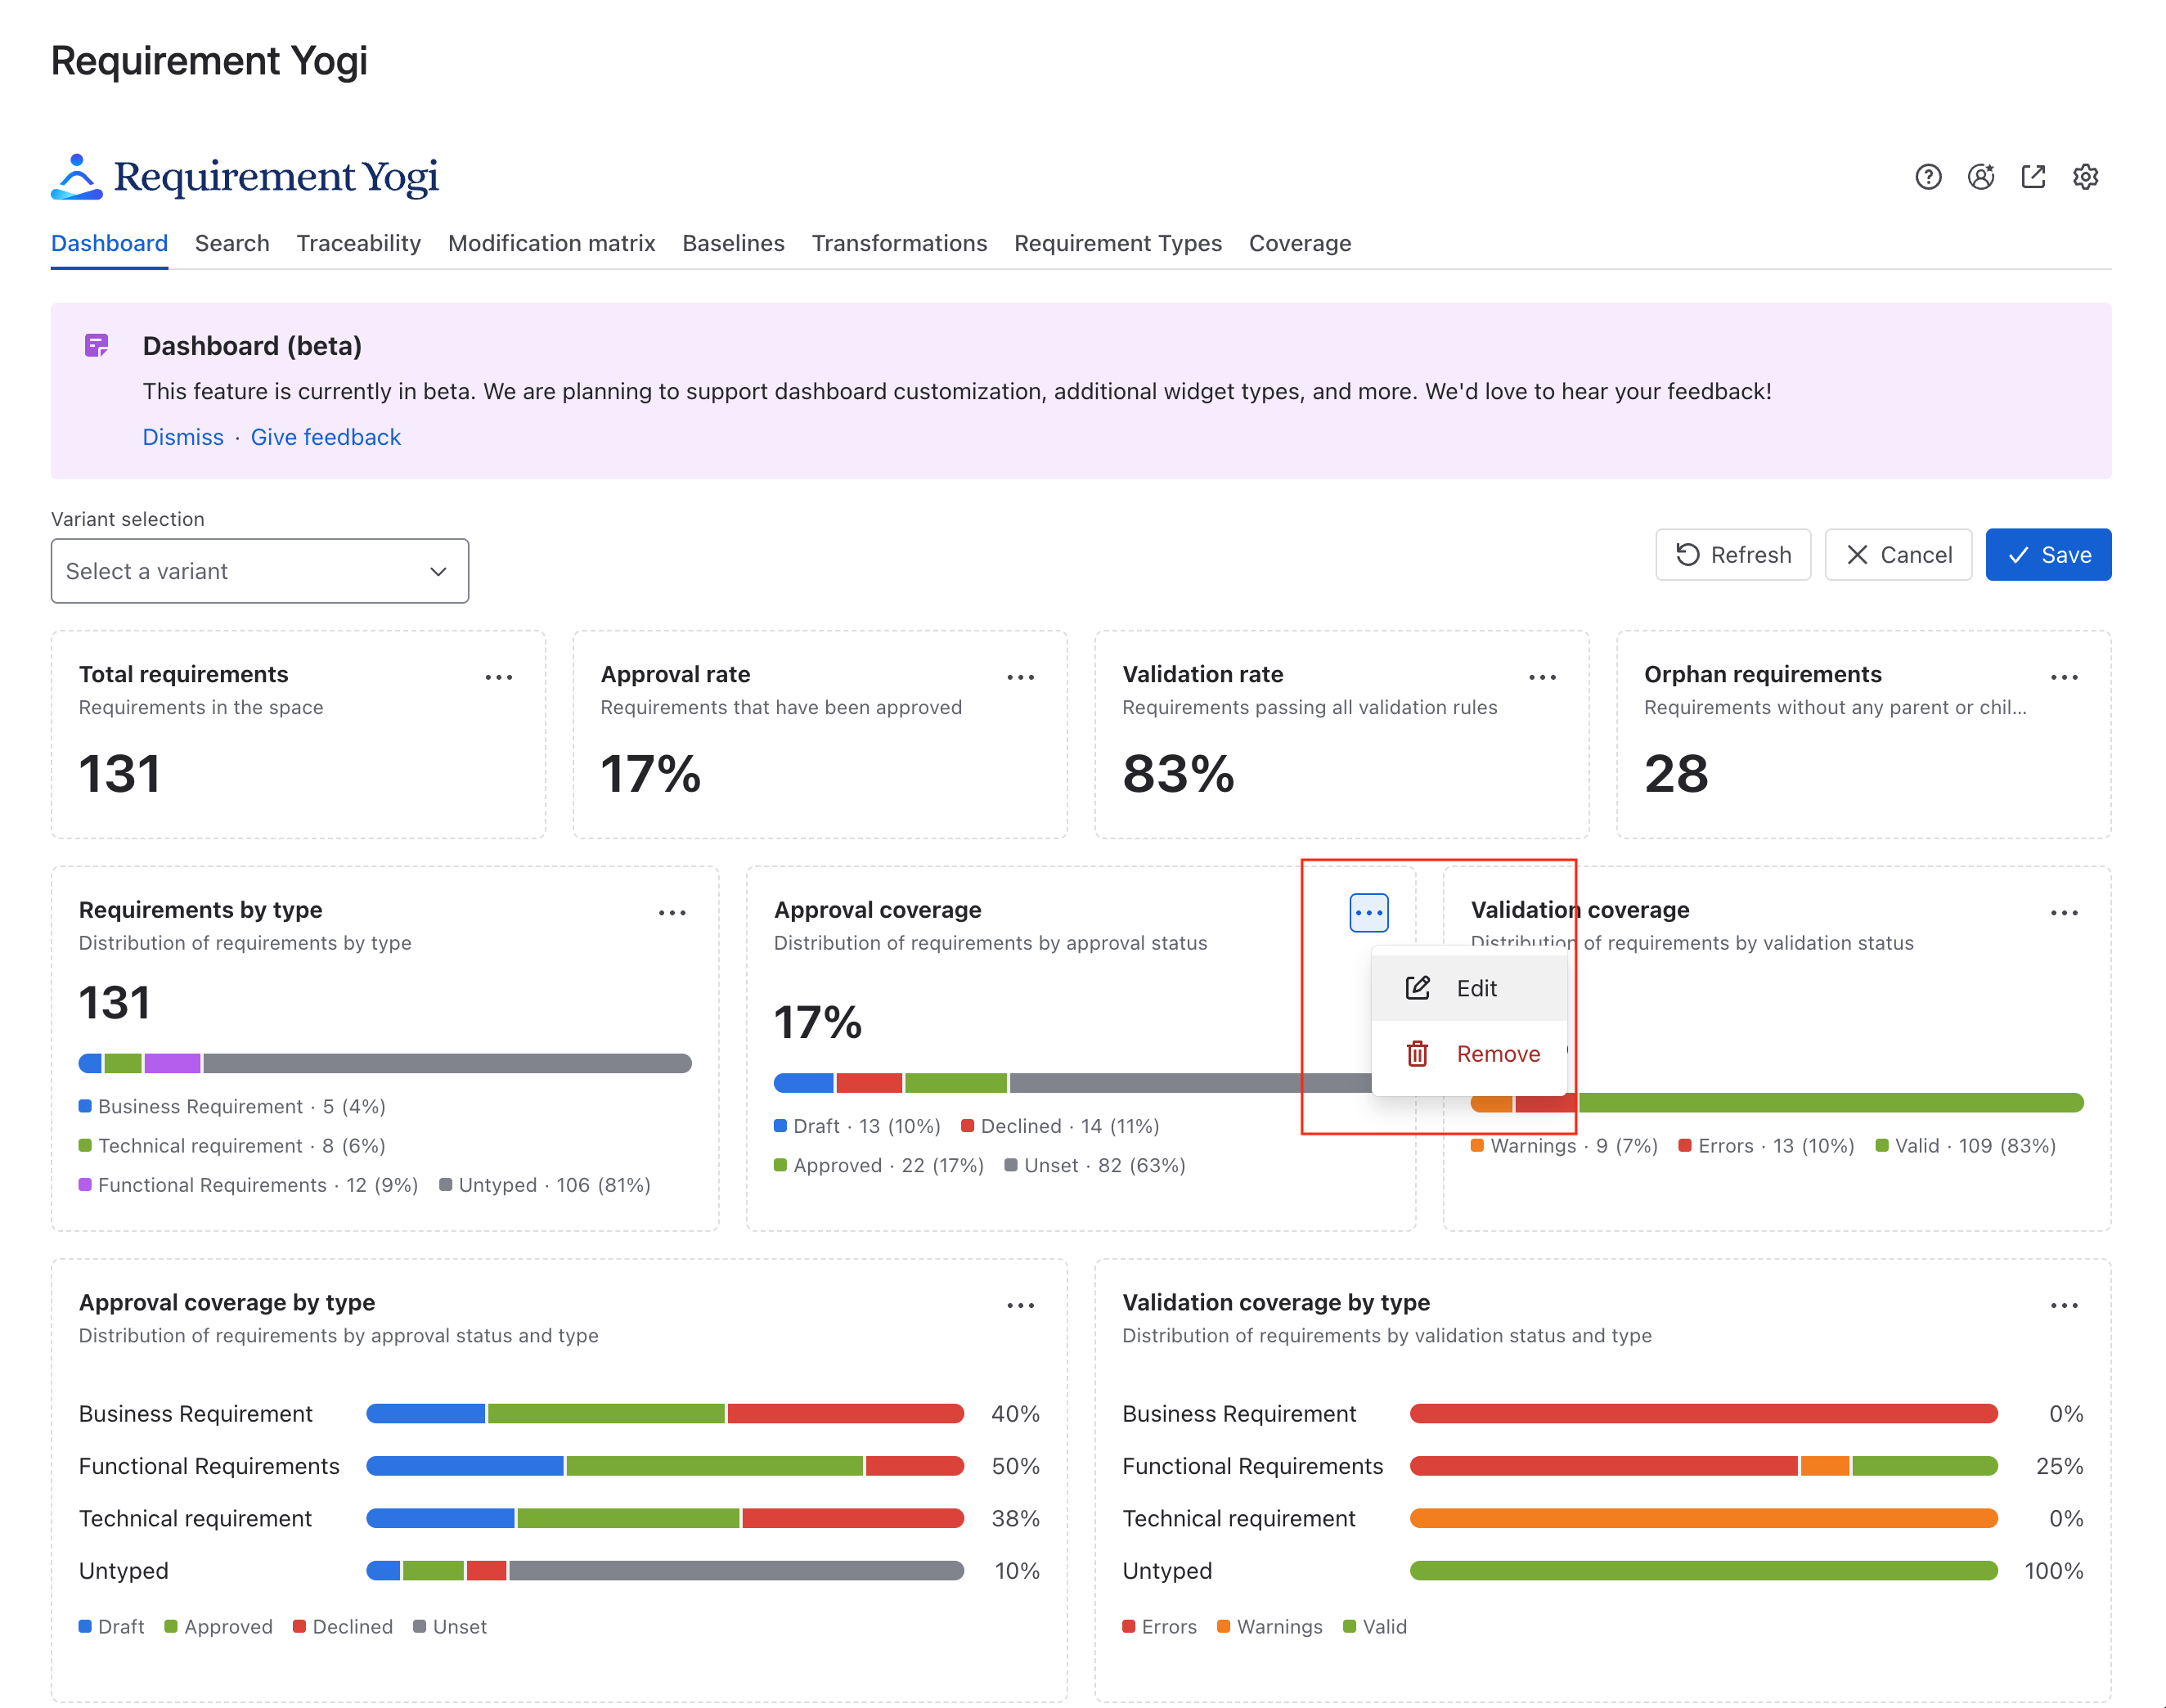Click the 'Unset · 82 (63%)' legend entry
This screenshot has width=2166, height=1708.
pyautogui.click(x=1095, y=1166)
